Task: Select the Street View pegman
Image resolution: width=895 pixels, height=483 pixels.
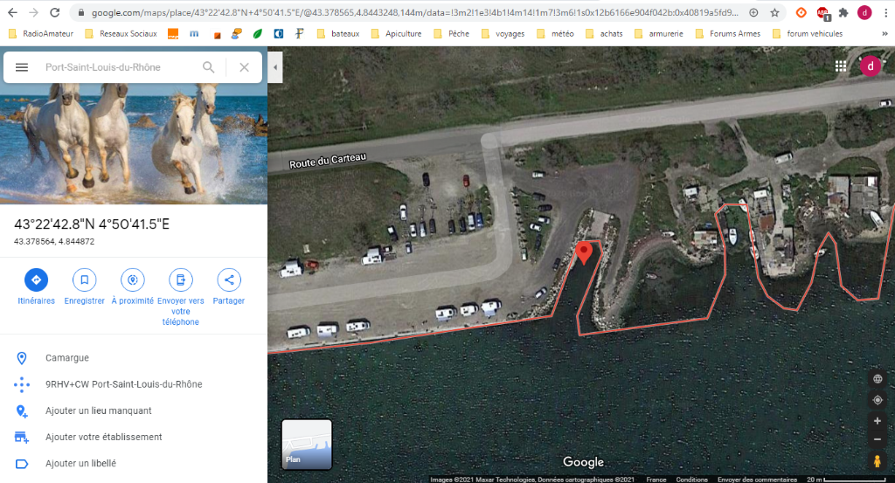Action: tap(878, 461)
